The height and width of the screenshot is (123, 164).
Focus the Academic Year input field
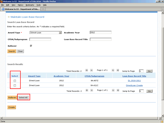101,33
